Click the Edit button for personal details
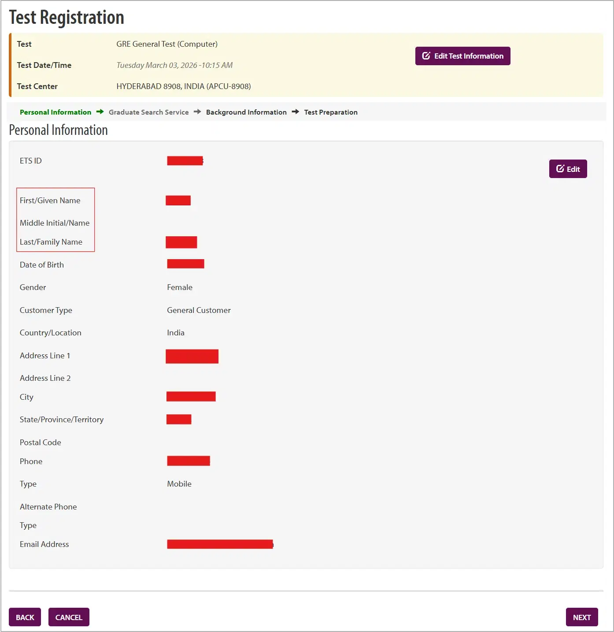This screenshot has width=614, height=632. pyautogui.click(x=568, y=168)
